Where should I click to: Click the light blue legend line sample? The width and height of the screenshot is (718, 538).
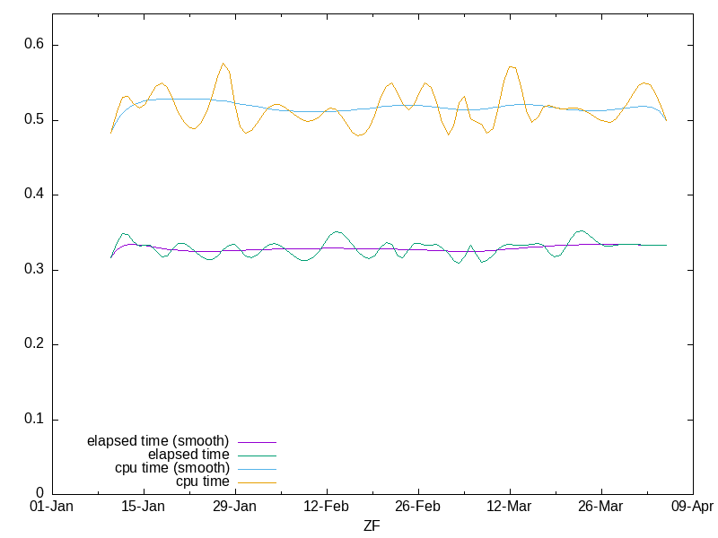click(257, 469)
